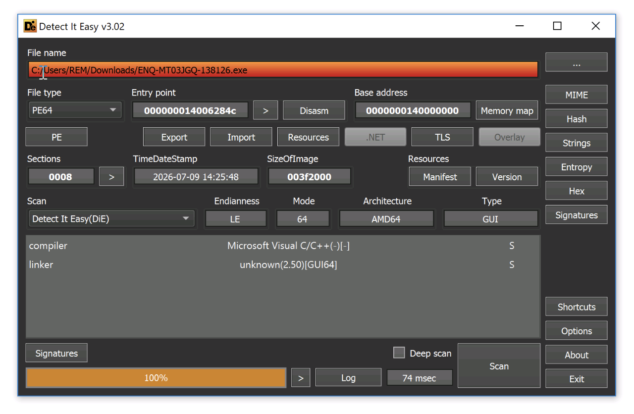This screenshot has width=634, height=414.
Task: Click the arrow button beside the progress bar
Action: point(301,378)
